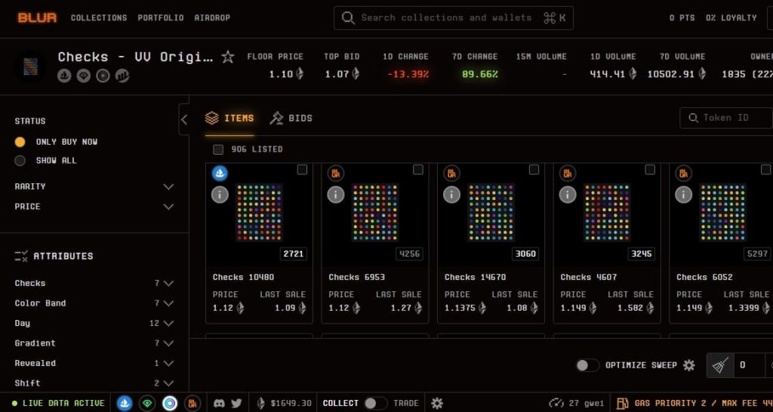Image resolution: width=773 pixels, height=412 pixels.
Task: Switch to the Bids tab
Action: tap(291, 118)
